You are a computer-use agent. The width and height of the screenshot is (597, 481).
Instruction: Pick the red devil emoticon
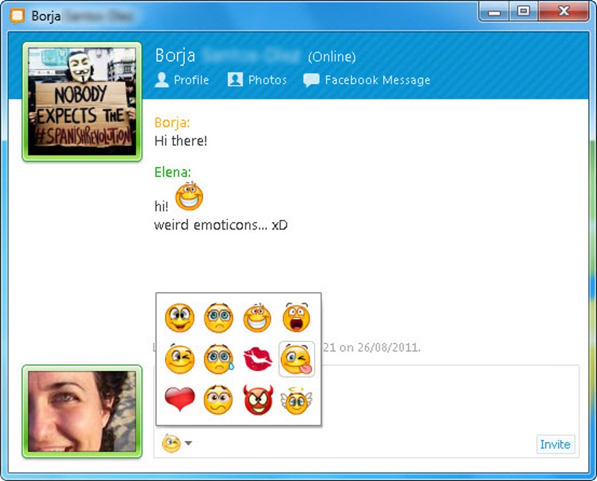pos(258,400)
